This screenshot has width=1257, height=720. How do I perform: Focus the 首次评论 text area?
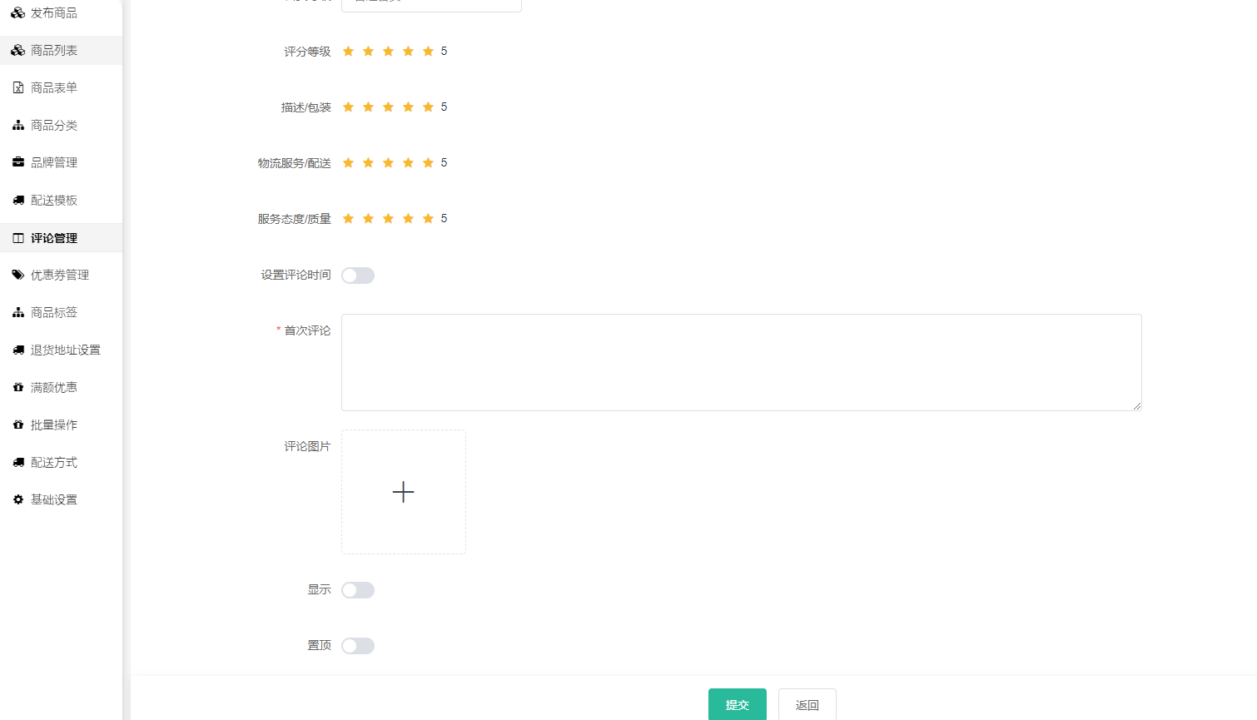[x=741, y=362]
